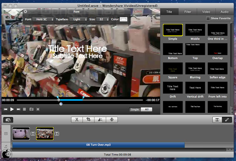Select the Drift title preset

click(x=173, y=88)
